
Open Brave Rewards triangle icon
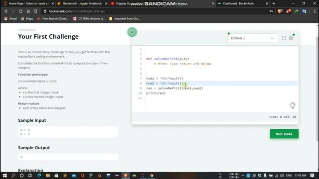[x=288, y=11]
